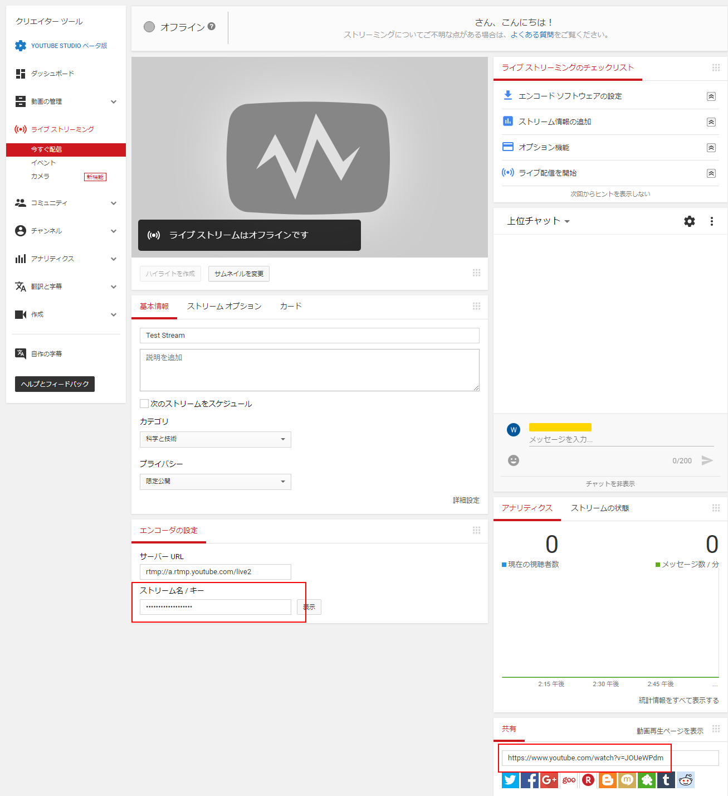Open カメラ in sidebar
The width and height of the screenshot is (728, 796).
pyautogui.click(x=40, y=176)
